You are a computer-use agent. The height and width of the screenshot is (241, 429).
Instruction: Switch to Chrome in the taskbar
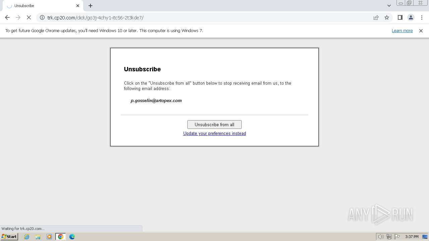point(61,237)
